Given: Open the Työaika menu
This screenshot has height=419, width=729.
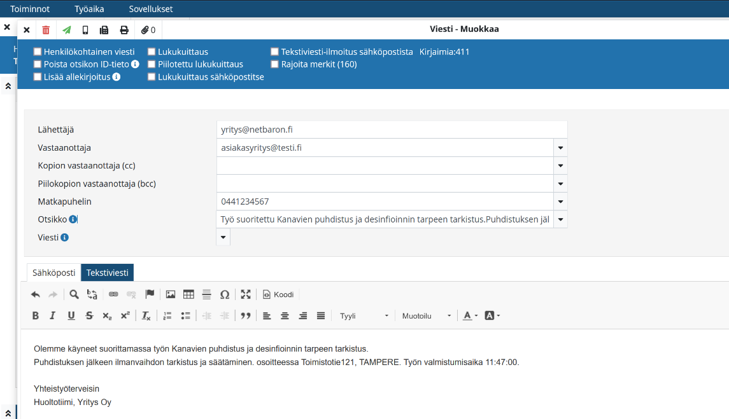Looking at the screenshot, I should pyautogui.click(x=88, y=9).
